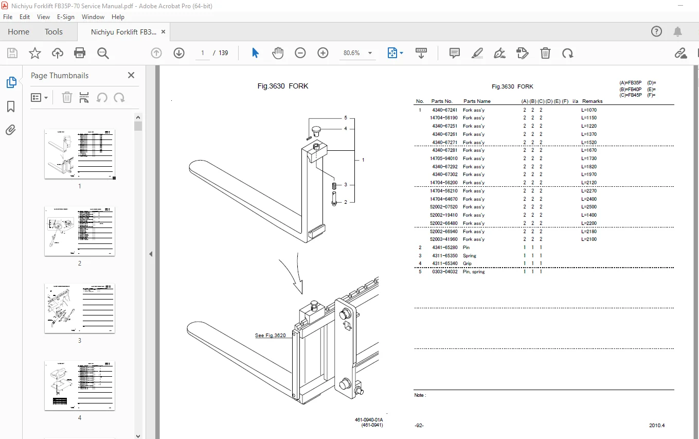Click the thumbnails panel scroll-down arrow
Screen dimensions: 699x439
click(138, 435)
